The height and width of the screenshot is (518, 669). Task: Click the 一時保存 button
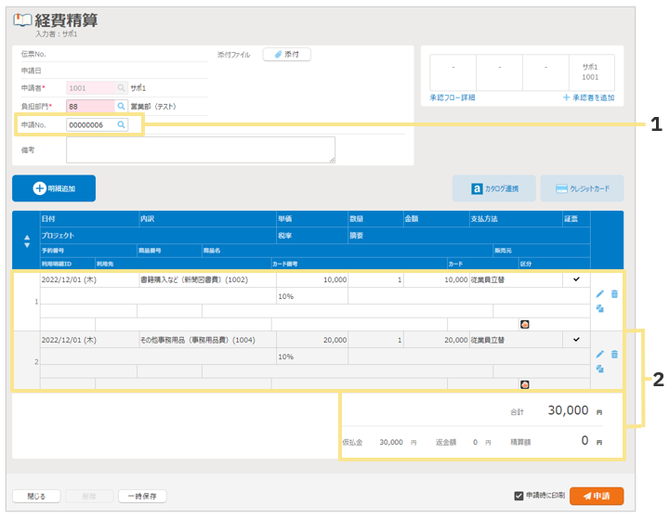point(142,496)
